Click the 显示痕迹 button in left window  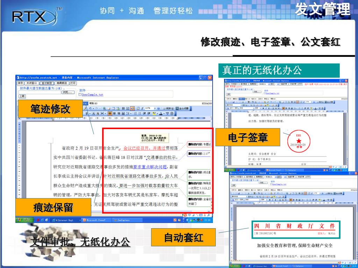tap(46, 83)
